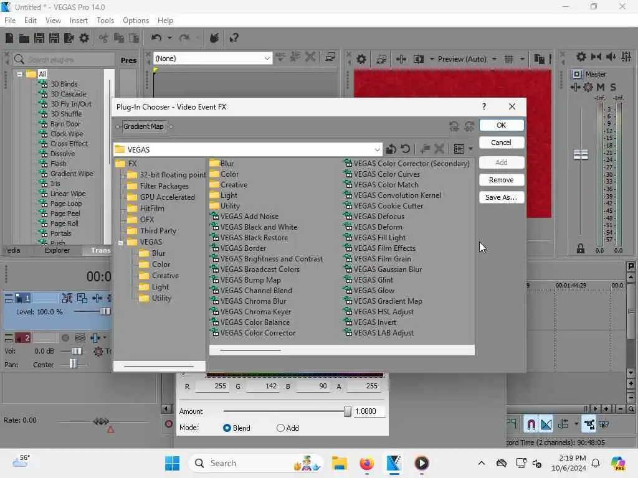Click the New project icon in main toolbar
This screenshot has width=638, height=478.
9,38
